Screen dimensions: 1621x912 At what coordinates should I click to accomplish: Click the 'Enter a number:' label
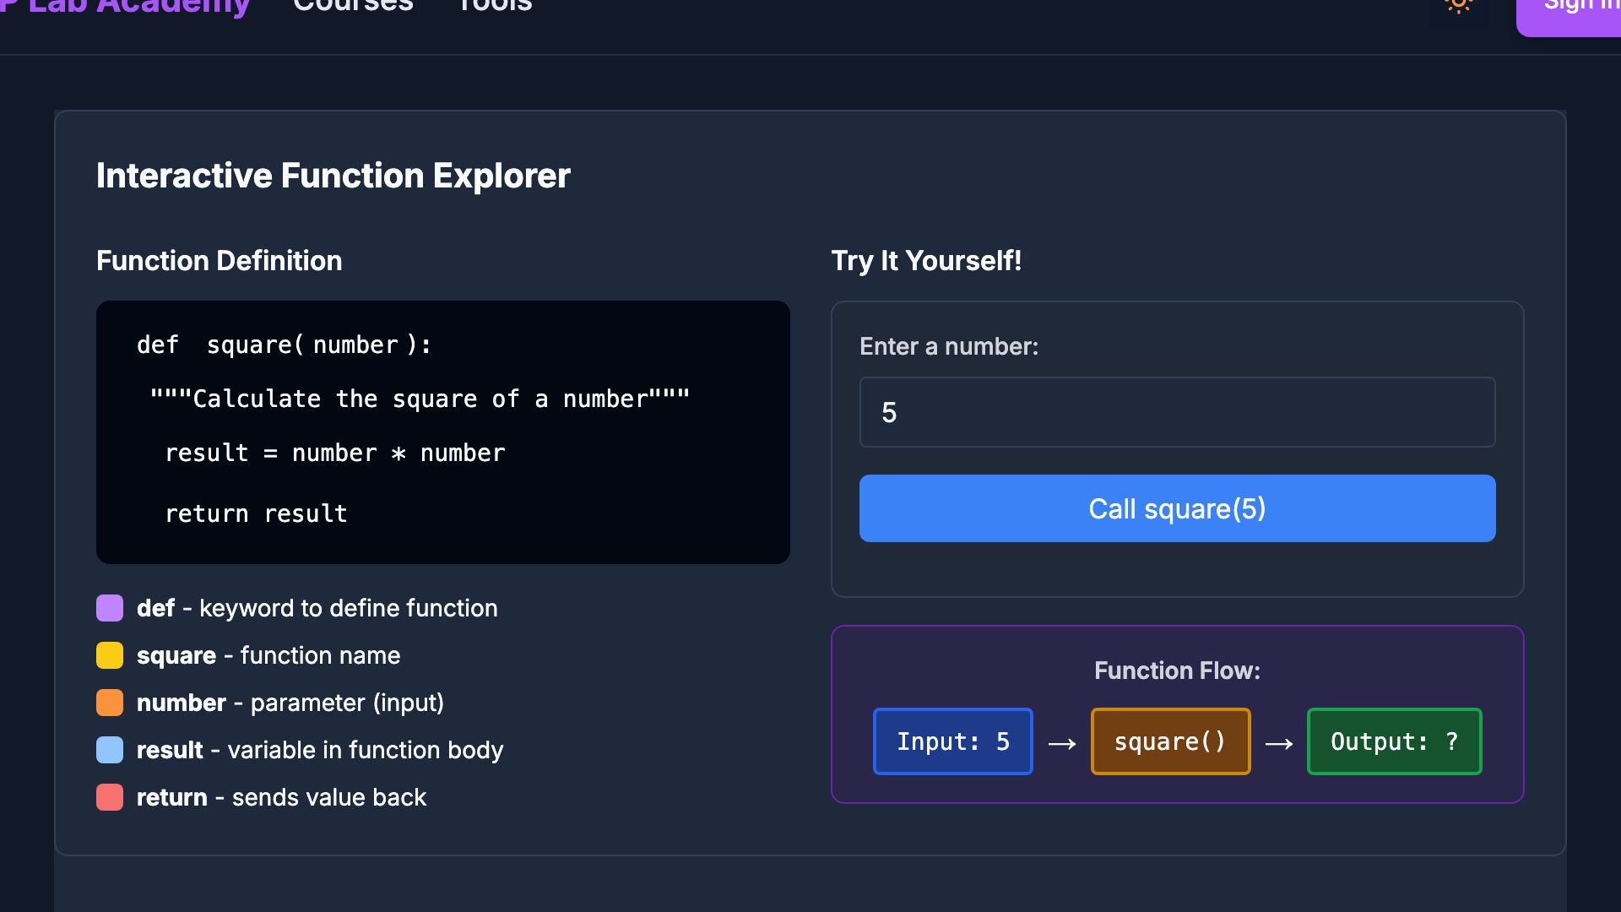tap(949, 346)
